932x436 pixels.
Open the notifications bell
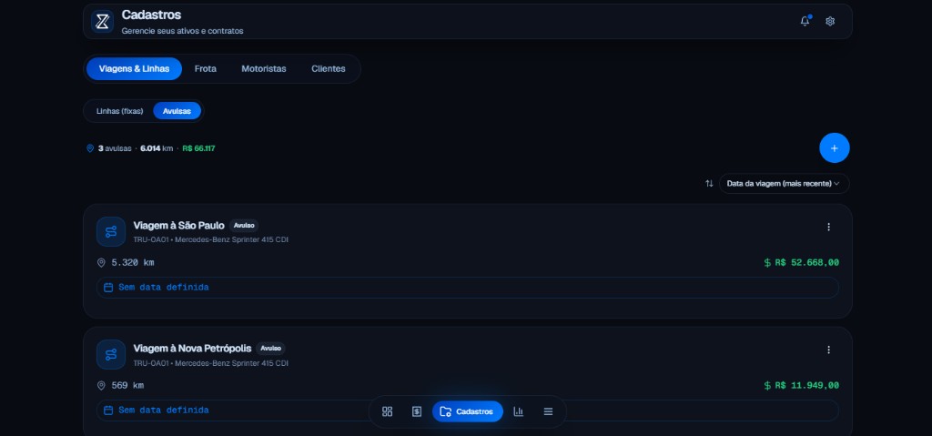(805, 22)
